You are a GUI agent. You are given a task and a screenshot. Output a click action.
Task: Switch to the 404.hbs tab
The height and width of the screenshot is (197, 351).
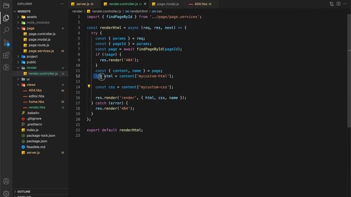pos(201,4)
